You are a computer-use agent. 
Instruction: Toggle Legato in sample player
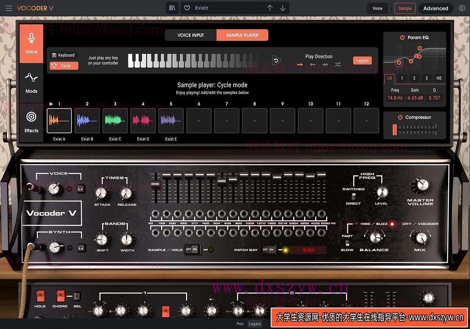click(362, 61)
